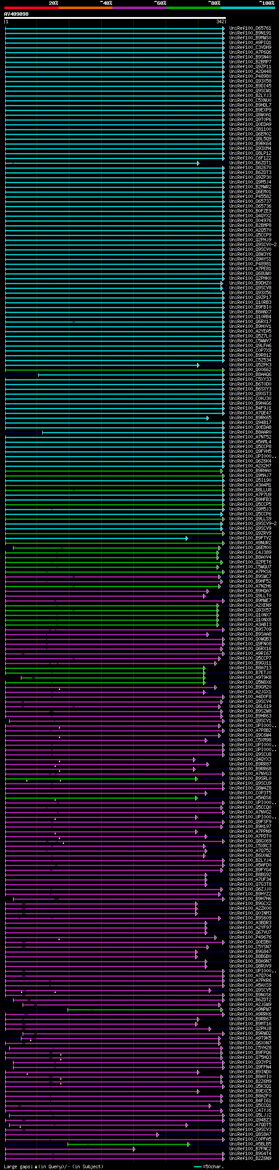This screenshot has height=1170, width=279.
Task: Click hit label UniRef100_A7Q704
Action: coord(251,976)
